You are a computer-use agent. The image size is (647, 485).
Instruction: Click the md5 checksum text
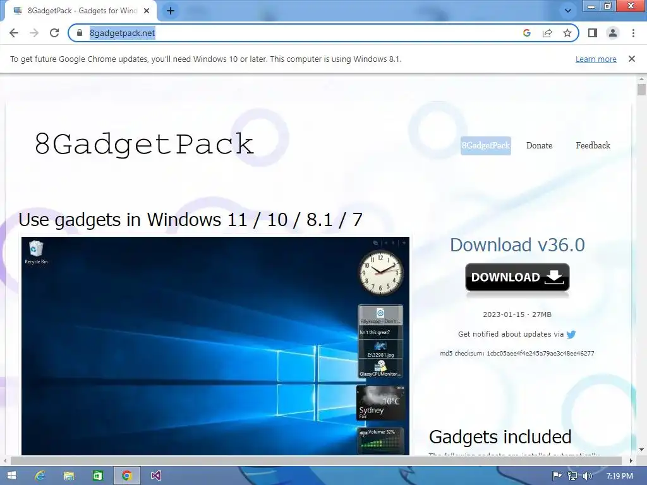click(517, 354)
